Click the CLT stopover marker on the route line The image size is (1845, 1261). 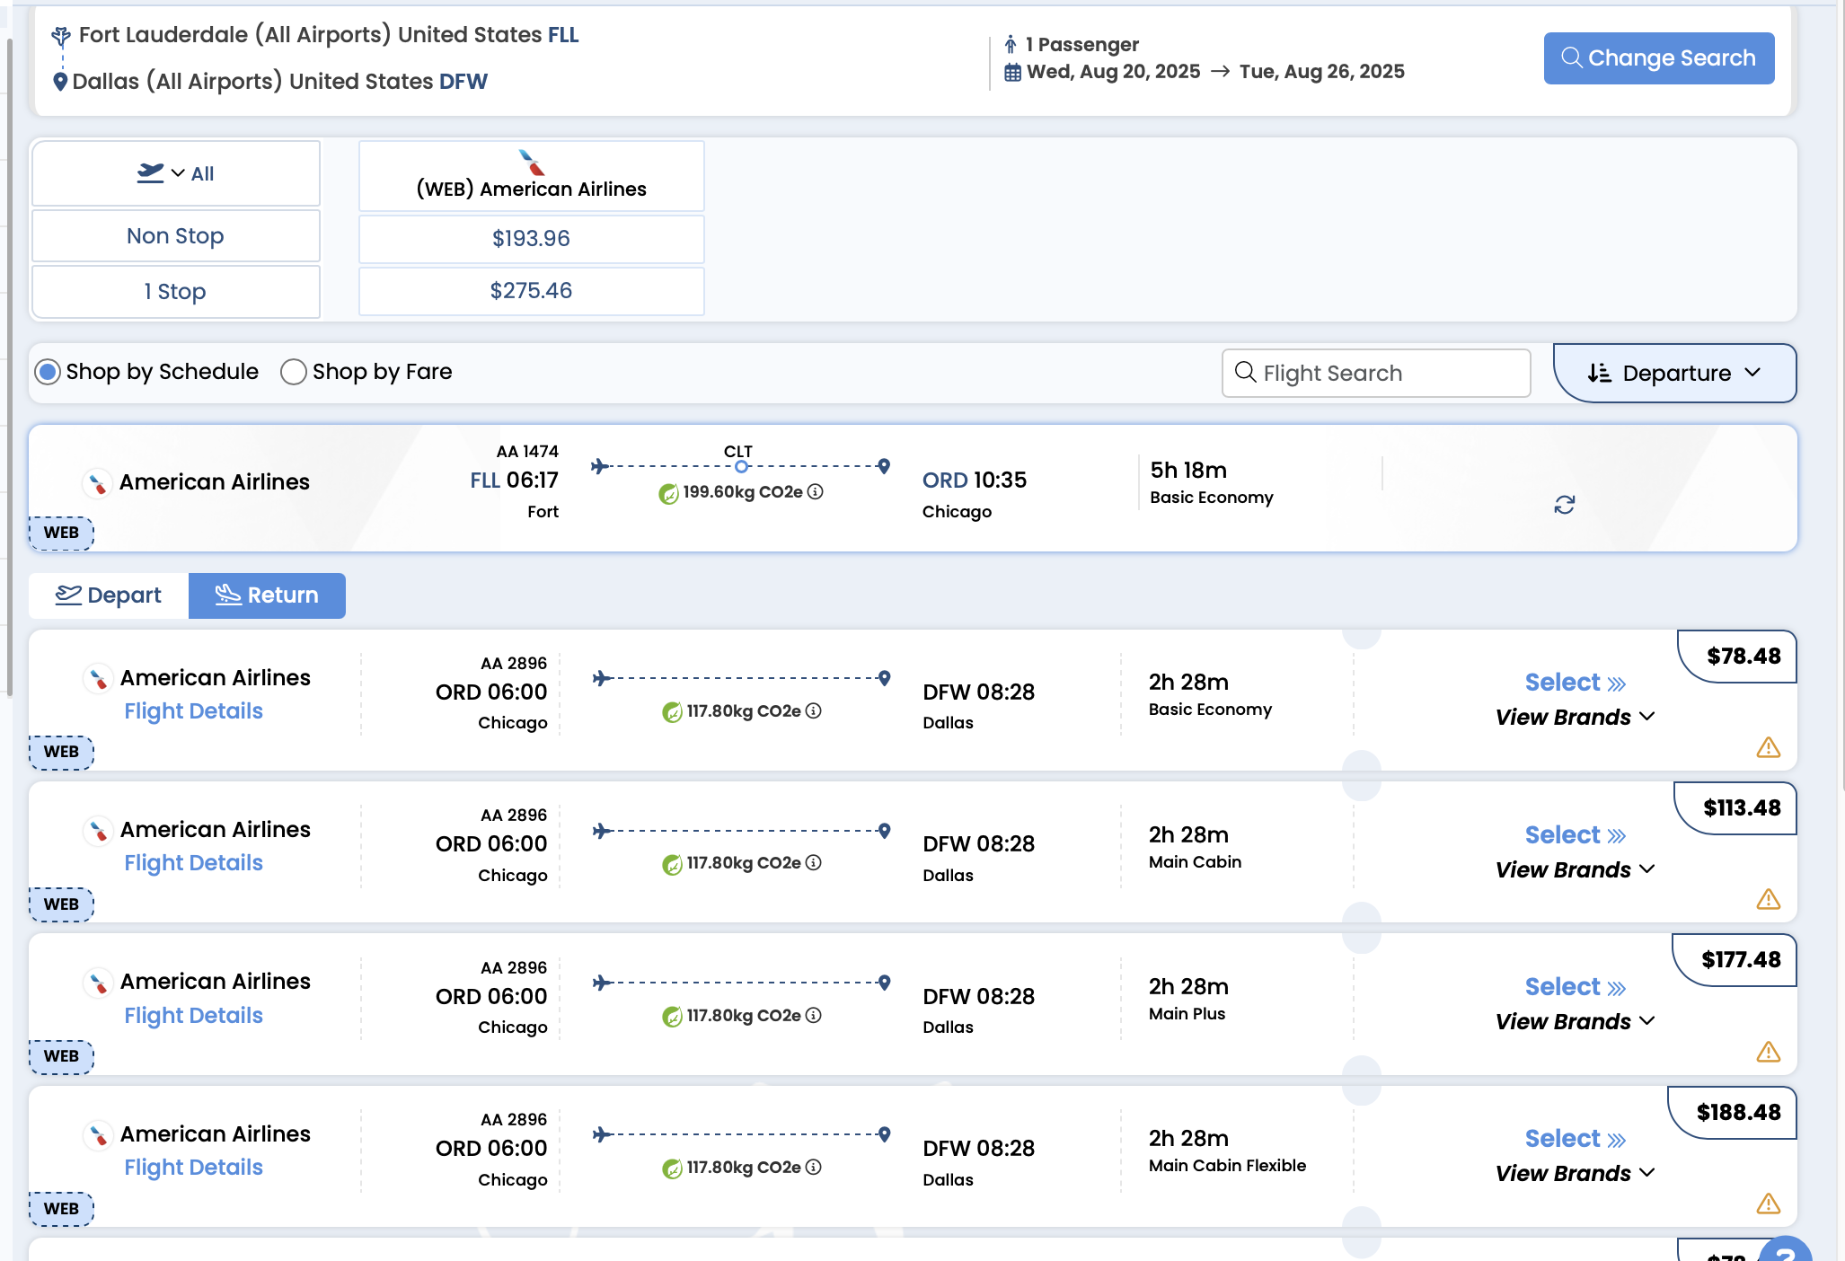[740, 466]
